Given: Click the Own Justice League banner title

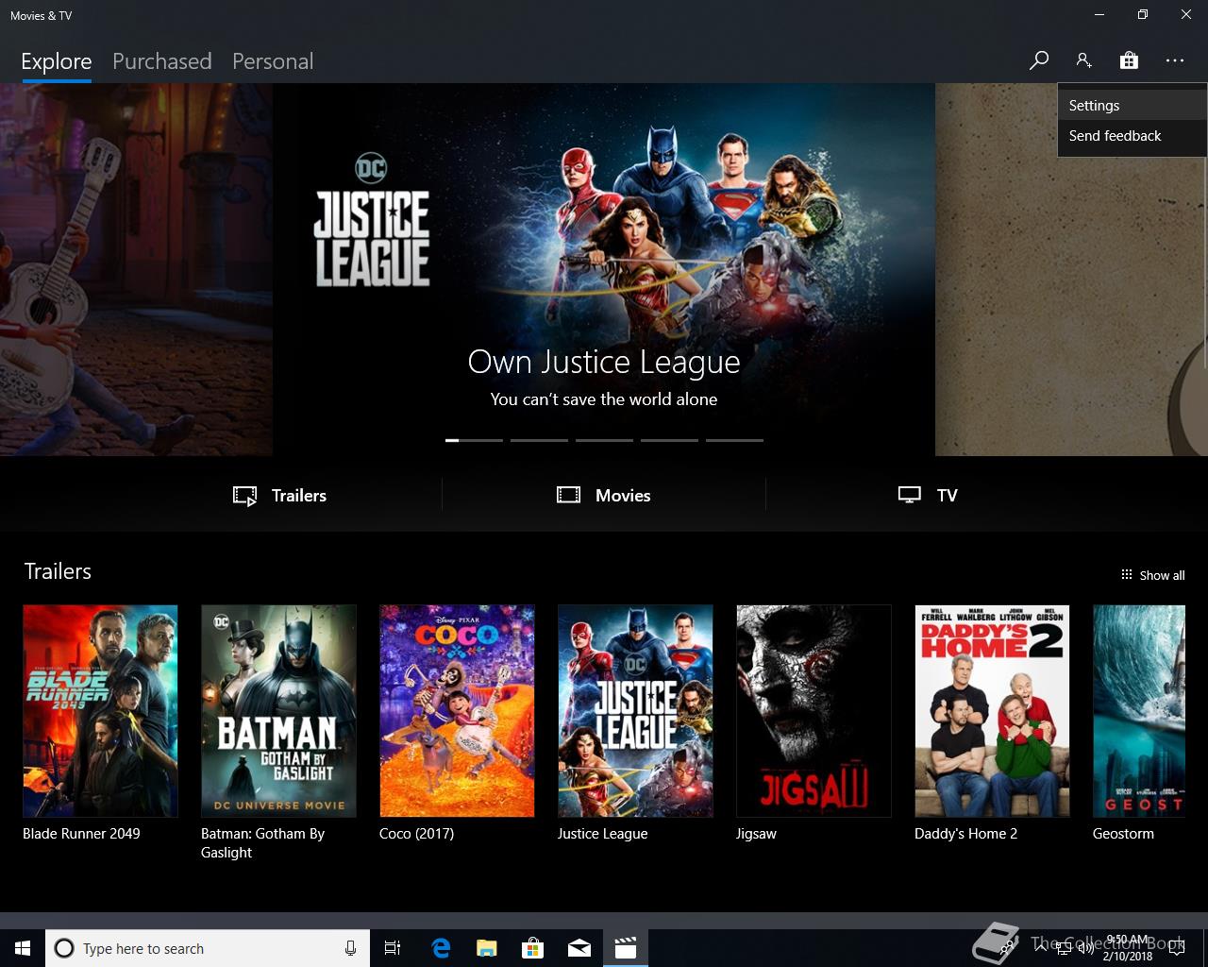Looking at the screenshot, I should click(604, 362).
